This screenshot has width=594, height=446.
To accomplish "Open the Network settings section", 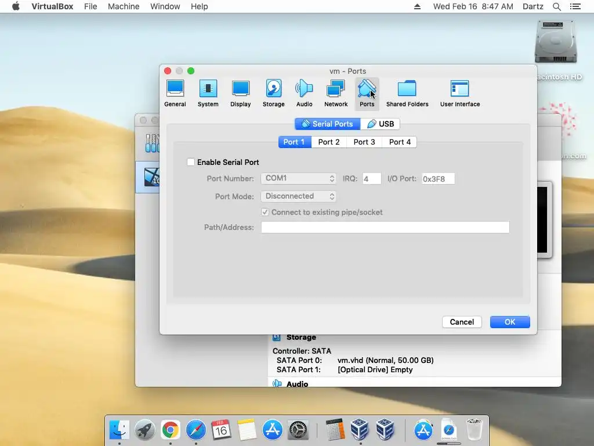I will (336, 93).
